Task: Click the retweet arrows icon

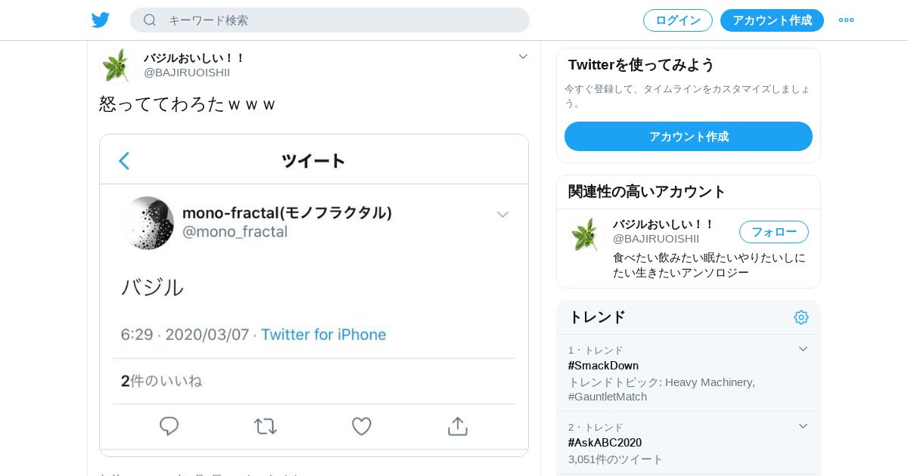Action: (265, 426)
